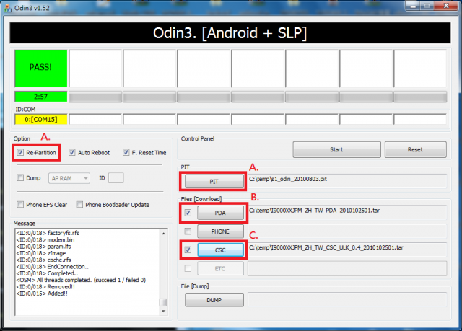
Task: Click the CSC tar file path field
Action: click(x=347, y=249)
